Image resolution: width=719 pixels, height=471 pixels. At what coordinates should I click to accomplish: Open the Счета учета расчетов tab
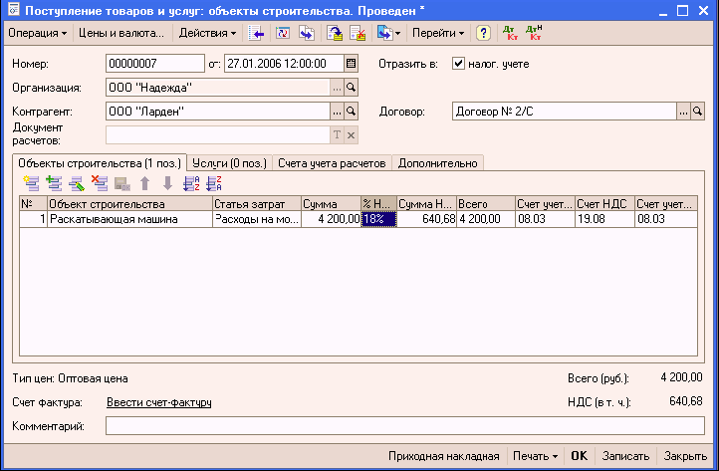(x=333, y=162)
